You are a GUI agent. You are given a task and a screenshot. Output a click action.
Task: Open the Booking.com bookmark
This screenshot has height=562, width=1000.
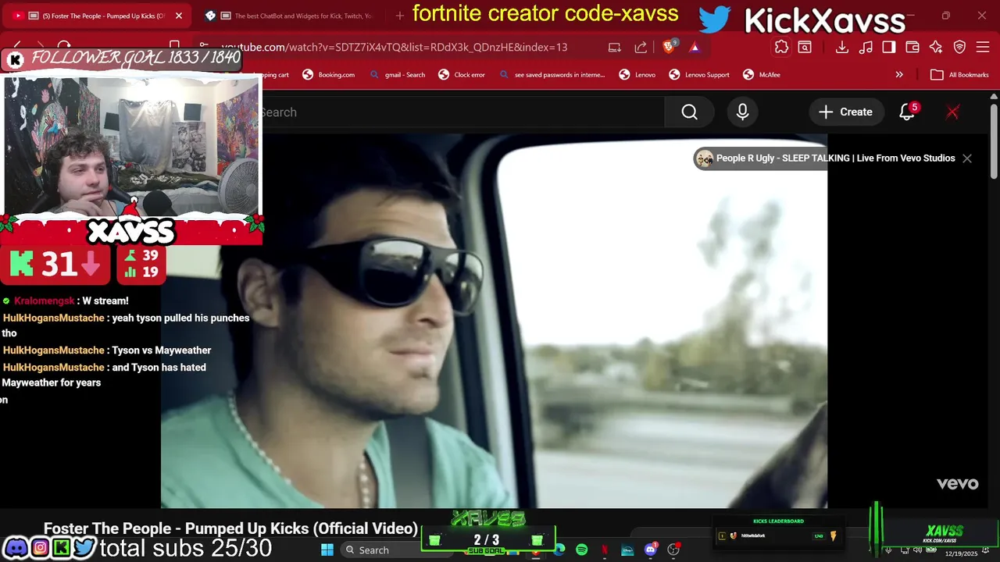tap(329, 75)
